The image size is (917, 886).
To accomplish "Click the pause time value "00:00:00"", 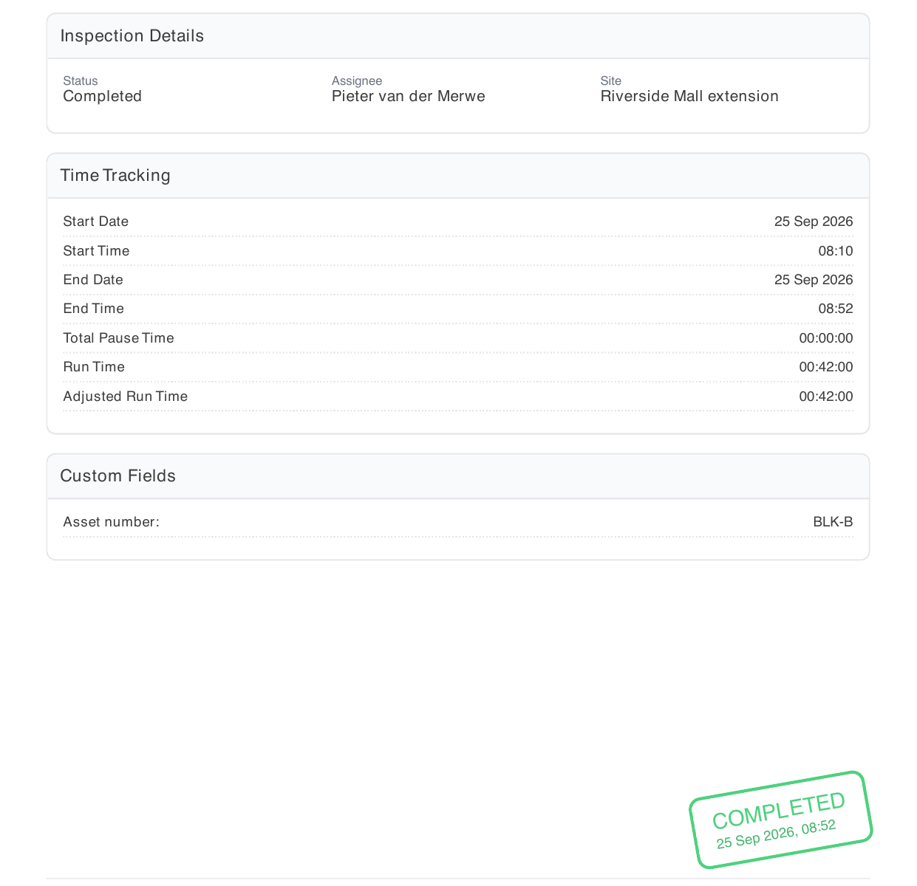I will [x=826, y=338].
